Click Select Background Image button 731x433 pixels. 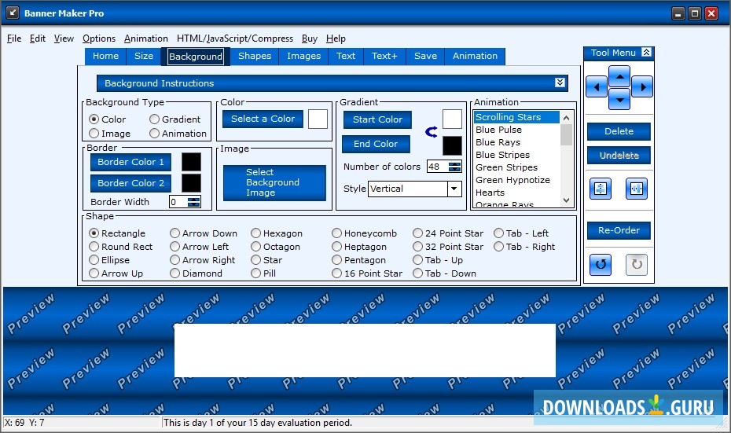(274, 182)
